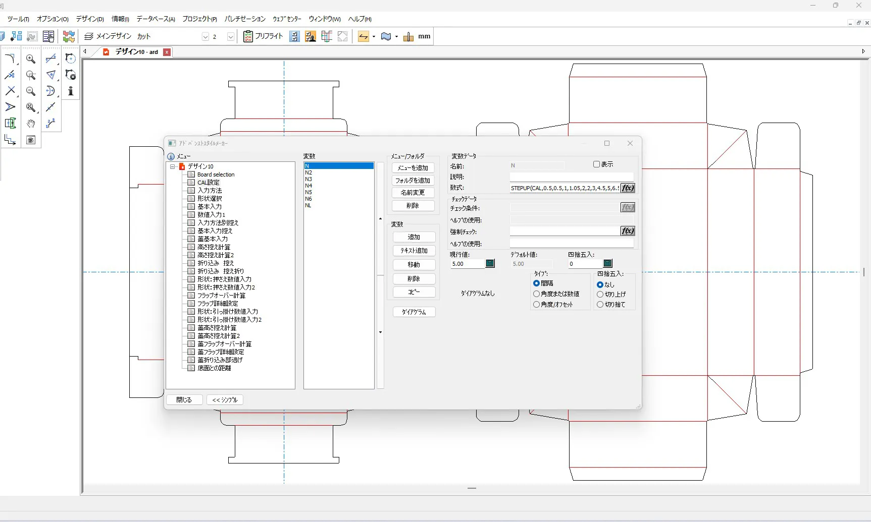871x522 pixels.
Task: Enable the 表示 checkbox
Action: (596, 164)
